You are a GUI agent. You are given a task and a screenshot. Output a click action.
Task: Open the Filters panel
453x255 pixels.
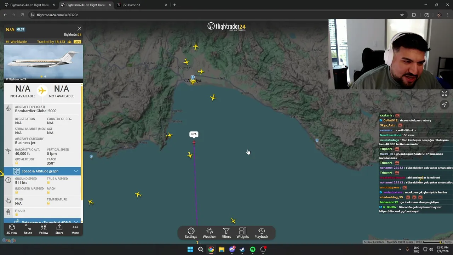tap(226, 233)
